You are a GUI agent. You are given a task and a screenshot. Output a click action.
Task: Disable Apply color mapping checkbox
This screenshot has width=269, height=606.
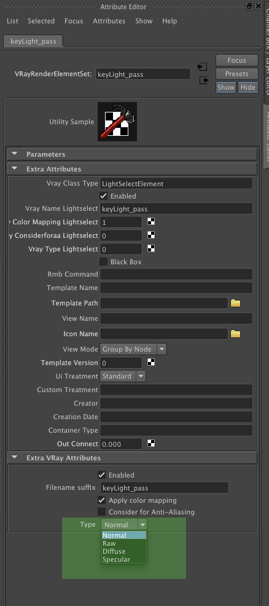(x=101, y=500)
